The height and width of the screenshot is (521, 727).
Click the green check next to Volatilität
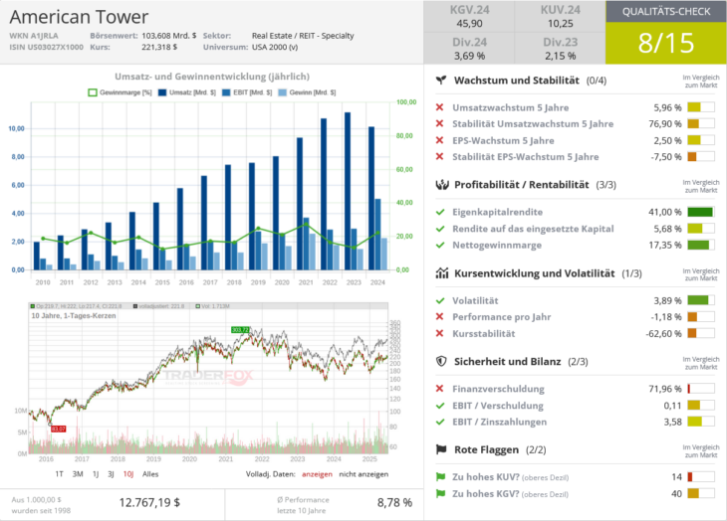[x=440, y=300]
